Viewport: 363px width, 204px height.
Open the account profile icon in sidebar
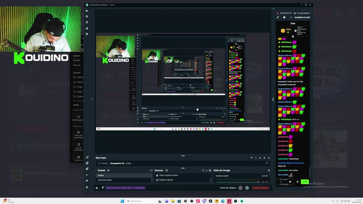pyautogui.click(x=87, y=187)
